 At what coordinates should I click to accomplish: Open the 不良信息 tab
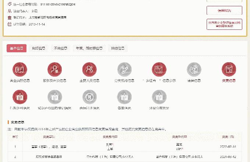60,48
